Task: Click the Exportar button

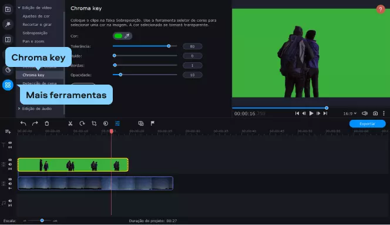Action: (367, 124)
